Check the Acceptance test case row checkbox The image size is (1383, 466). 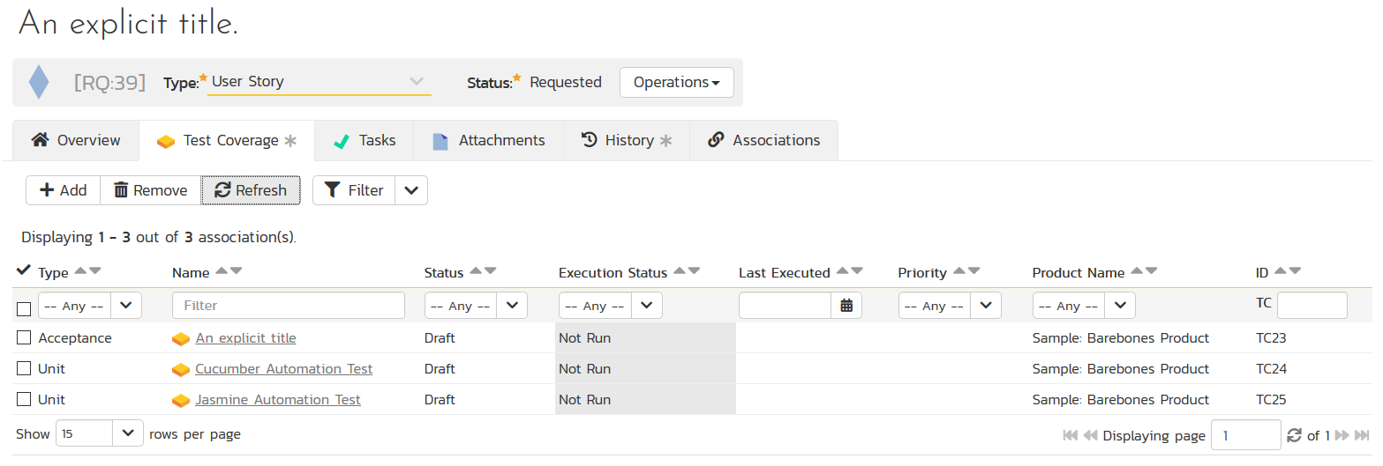pos(24,338)
